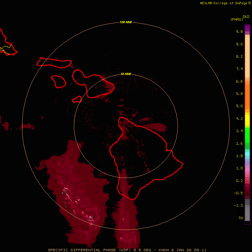
Task: Click the 0.5 DEG elevation text
Action: click(x=142, y=250)
